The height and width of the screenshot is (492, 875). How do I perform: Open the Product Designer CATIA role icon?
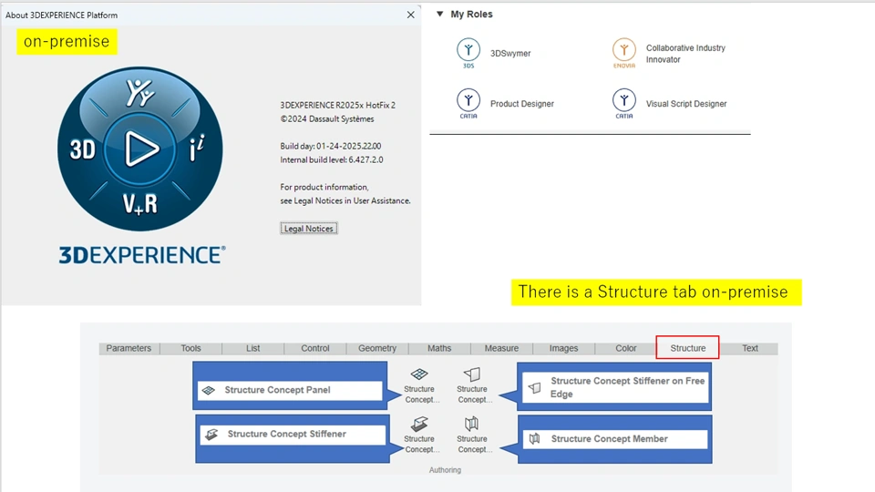tap(468, 103)
